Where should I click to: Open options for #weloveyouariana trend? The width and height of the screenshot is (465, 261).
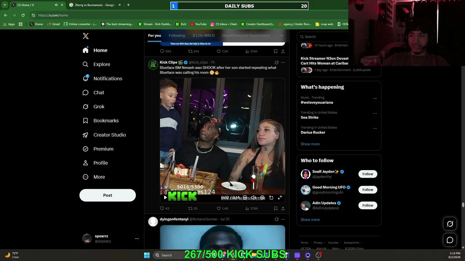click(375, 98)
